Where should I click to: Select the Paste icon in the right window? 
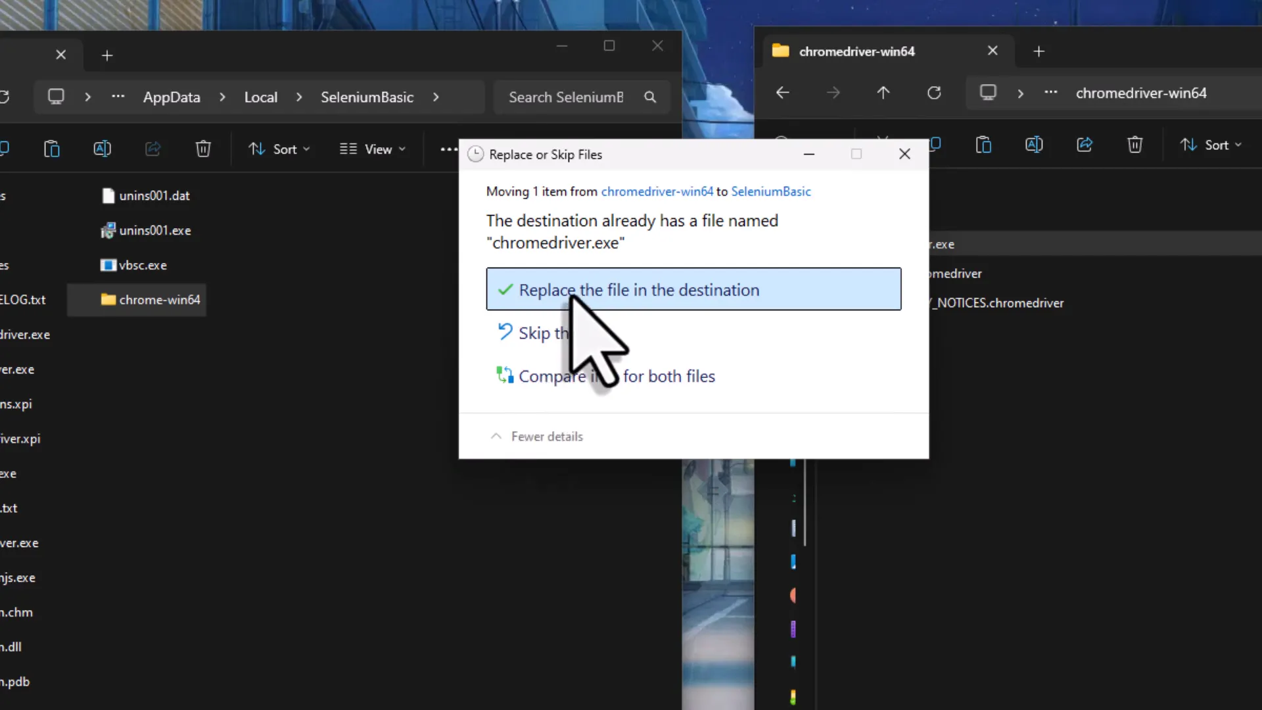pyautogui.click(x=983, y=145)
